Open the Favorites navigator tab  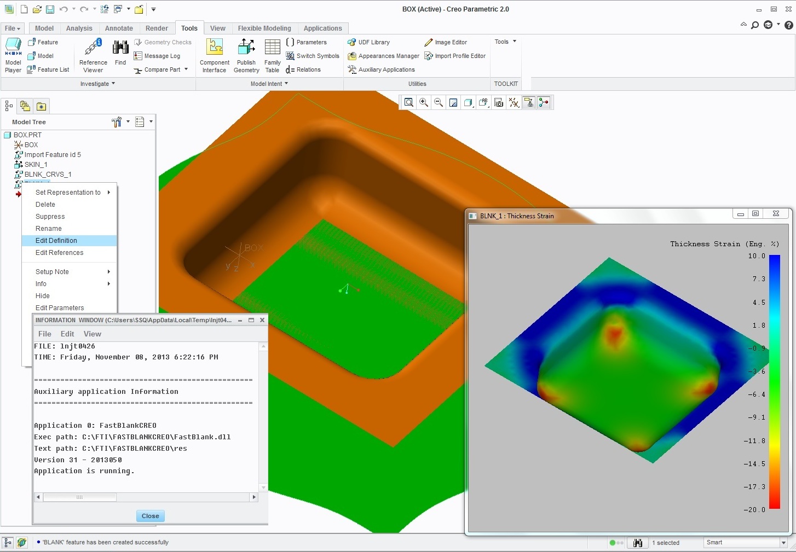(x=41, y=106)
